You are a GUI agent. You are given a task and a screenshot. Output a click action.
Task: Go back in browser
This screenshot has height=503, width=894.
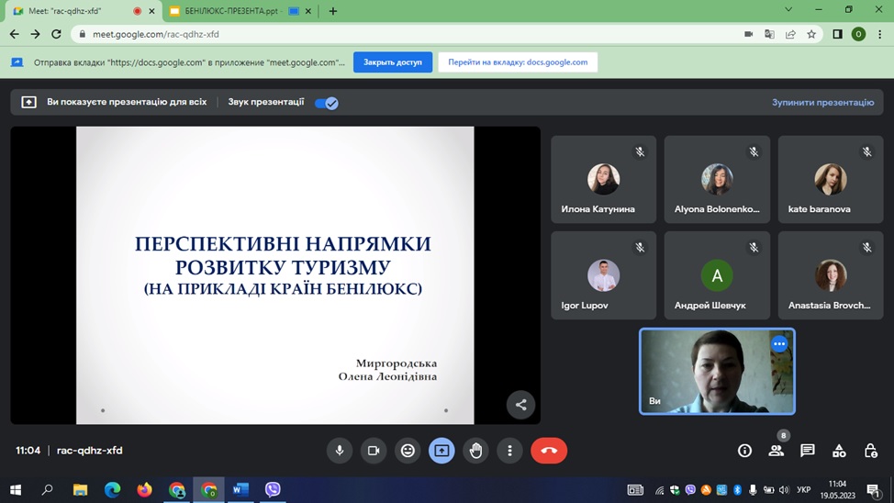click(x=15, y=34)
